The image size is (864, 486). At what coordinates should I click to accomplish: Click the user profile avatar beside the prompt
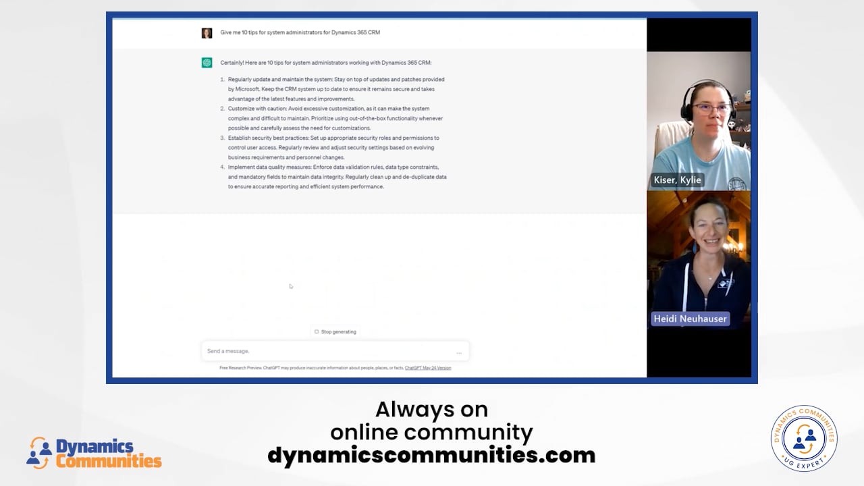[x=207, y=32]
